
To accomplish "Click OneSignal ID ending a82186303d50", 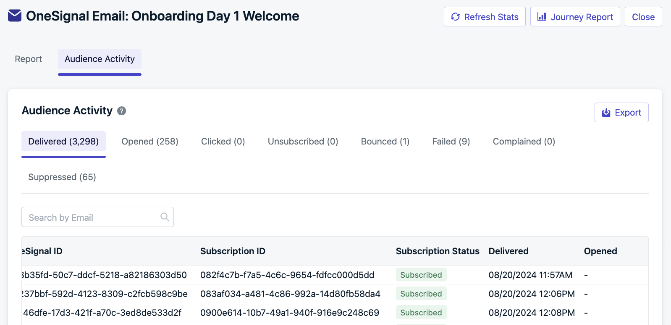I will pos(104,275).
